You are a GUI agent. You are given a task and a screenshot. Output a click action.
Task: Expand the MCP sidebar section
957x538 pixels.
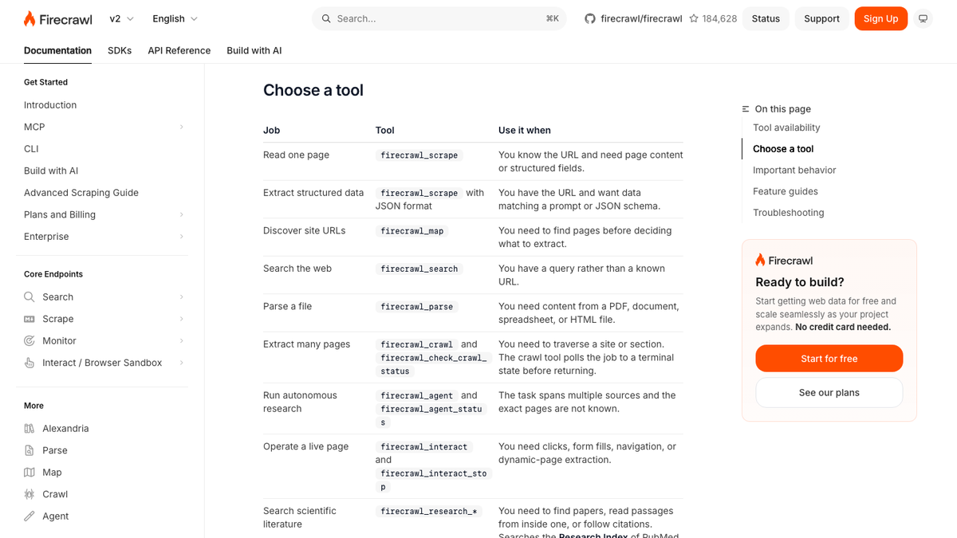[182, 127]
